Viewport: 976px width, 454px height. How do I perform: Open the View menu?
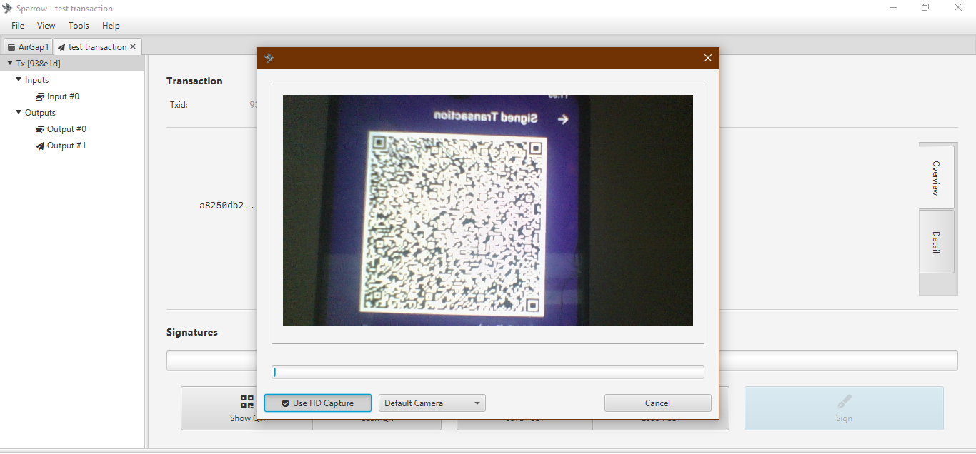pos(46,25)
